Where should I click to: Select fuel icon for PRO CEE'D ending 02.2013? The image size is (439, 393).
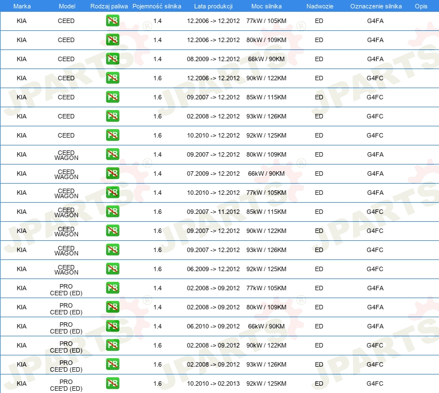[112, 384]
